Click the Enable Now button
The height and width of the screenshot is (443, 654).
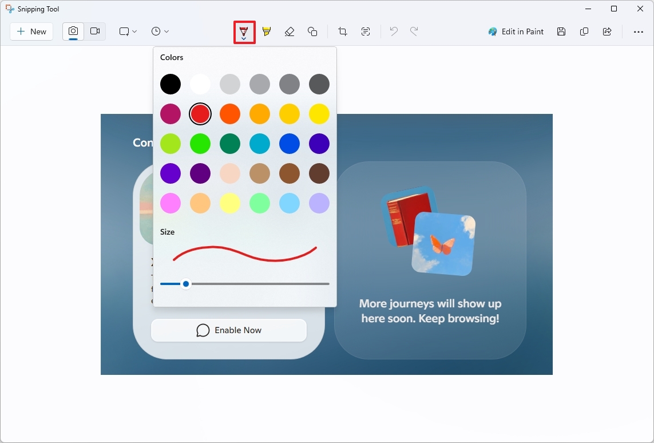pyautogui.click(x=228, y=330)
